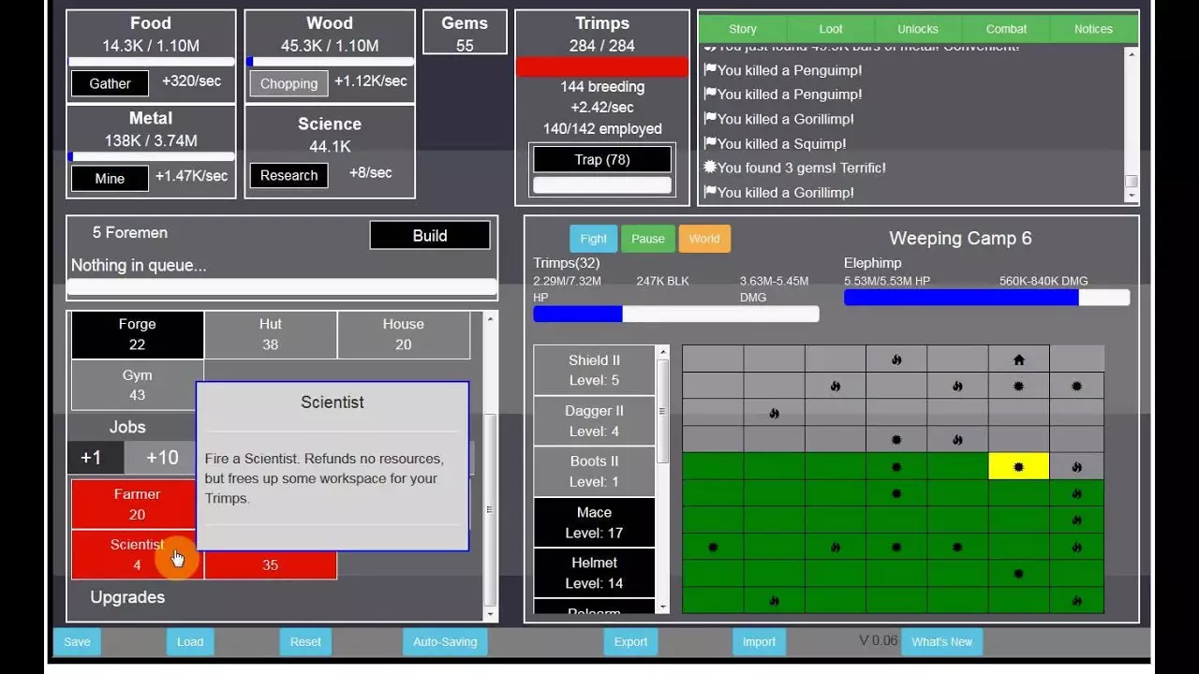Upgrade the Mace equipment
This screenshot has width=1199, height=674.
point(594,522)
